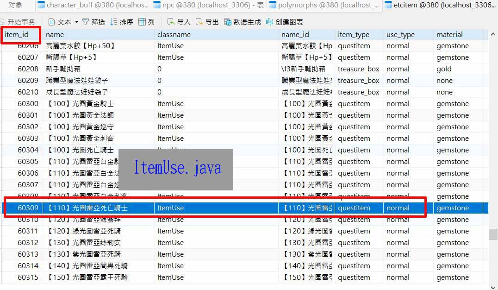Click name cell 【150】光圈雷亞霸王死騎
Screen dimensions: 498x290
pyautogui.click(x=87, y=277)
